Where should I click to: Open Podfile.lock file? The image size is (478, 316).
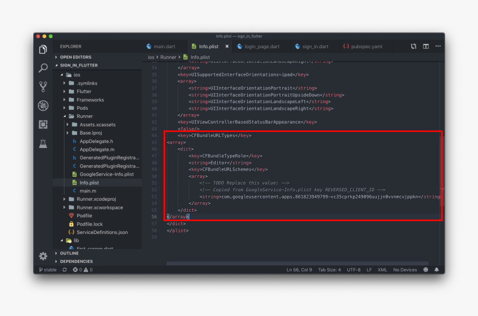pyautogui.click(x=98, y=224)
